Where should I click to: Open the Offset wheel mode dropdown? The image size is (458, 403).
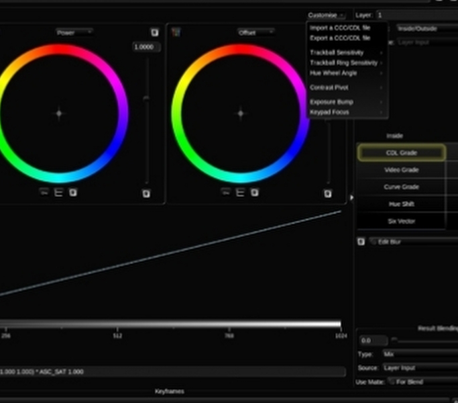pos(255,32)
